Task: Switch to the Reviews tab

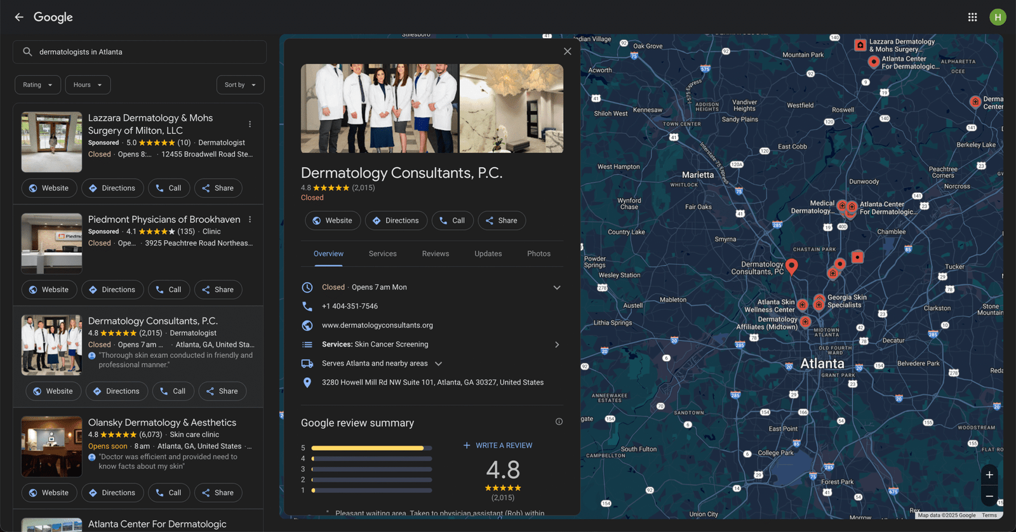Action: pos(436,254)
